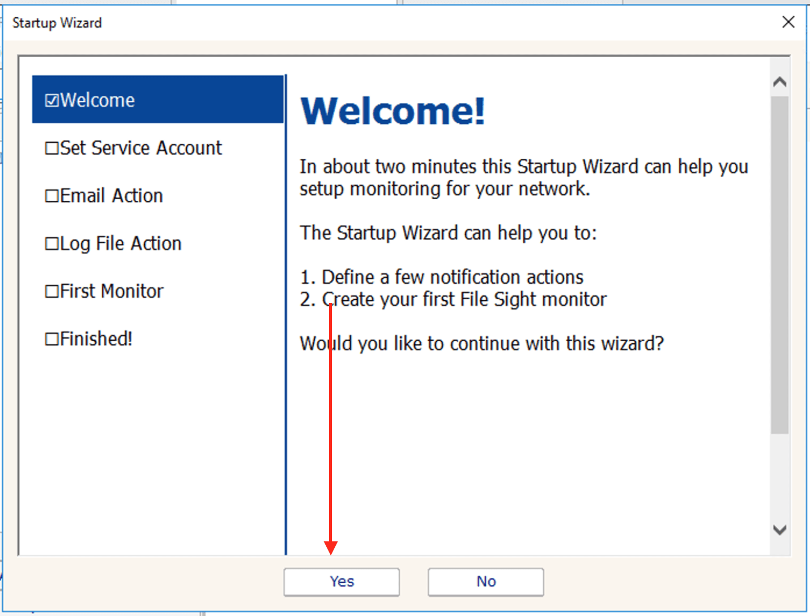Click the blue Welcome! heading
The image size is (810, 616).
(x=393, y=111)
